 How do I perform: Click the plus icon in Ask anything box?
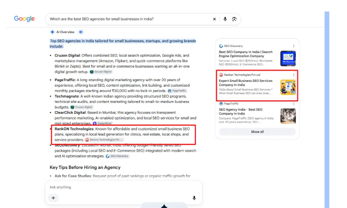(x=53, y=198)
